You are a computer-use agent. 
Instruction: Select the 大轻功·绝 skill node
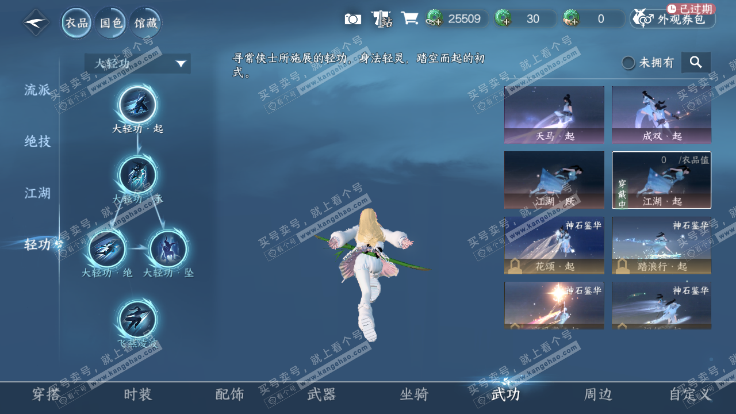(x=106, y=250)
